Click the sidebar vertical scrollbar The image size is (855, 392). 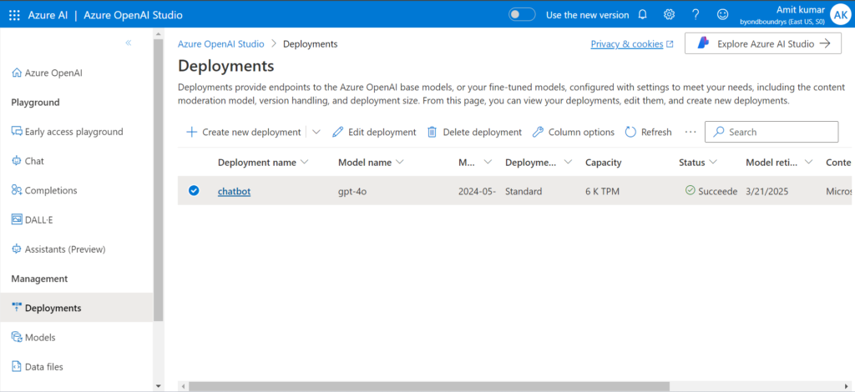click(x=158, y=179)
